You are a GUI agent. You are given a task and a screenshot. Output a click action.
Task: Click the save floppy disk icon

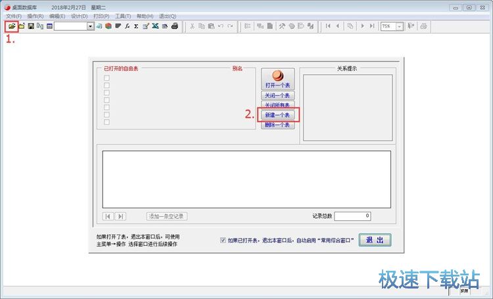31,26
